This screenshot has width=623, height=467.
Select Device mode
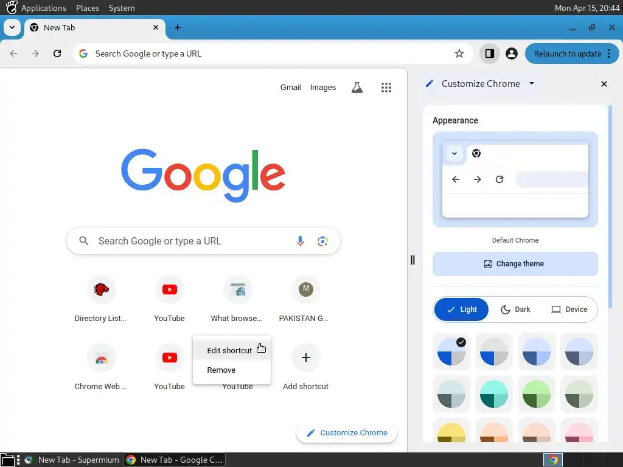point(569,310)
